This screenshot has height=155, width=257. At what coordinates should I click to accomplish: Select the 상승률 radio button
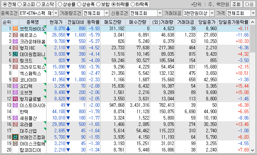pos(60,4)
